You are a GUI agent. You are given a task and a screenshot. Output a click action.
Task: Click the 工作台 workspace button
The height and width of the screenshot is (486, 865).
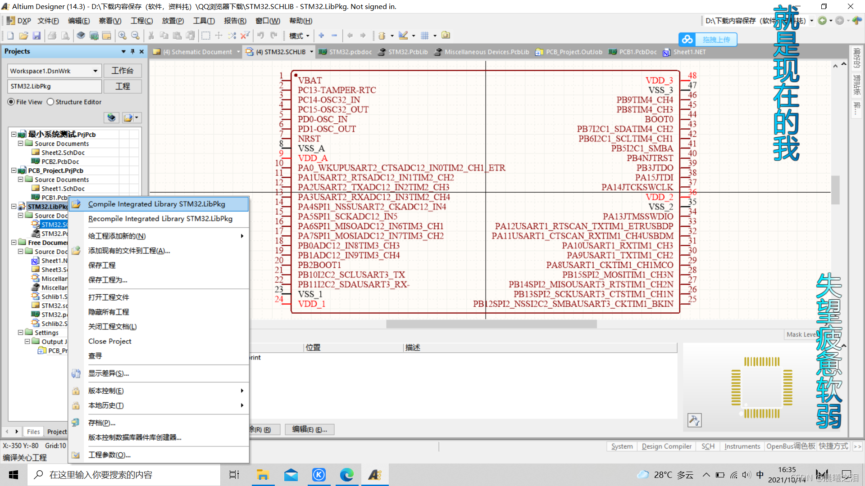(123, 71)
